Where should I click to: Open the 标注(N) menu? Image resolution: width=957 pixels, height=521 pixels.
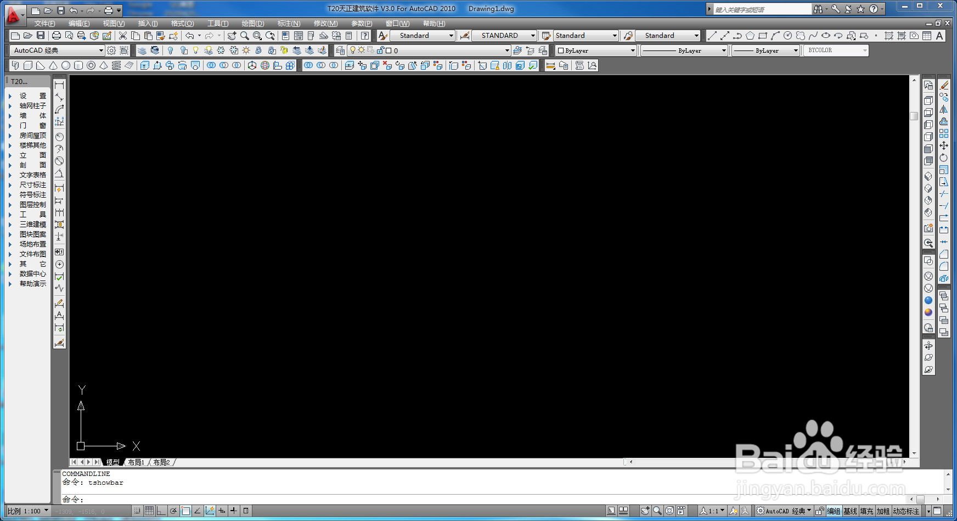click(x=289, y=24)
